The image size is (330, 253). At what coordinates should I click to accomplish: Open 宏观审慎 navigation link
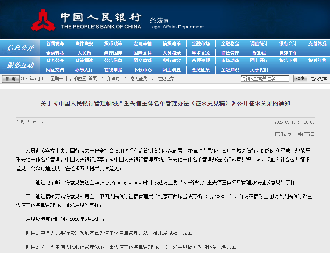[x=142, y=43]
